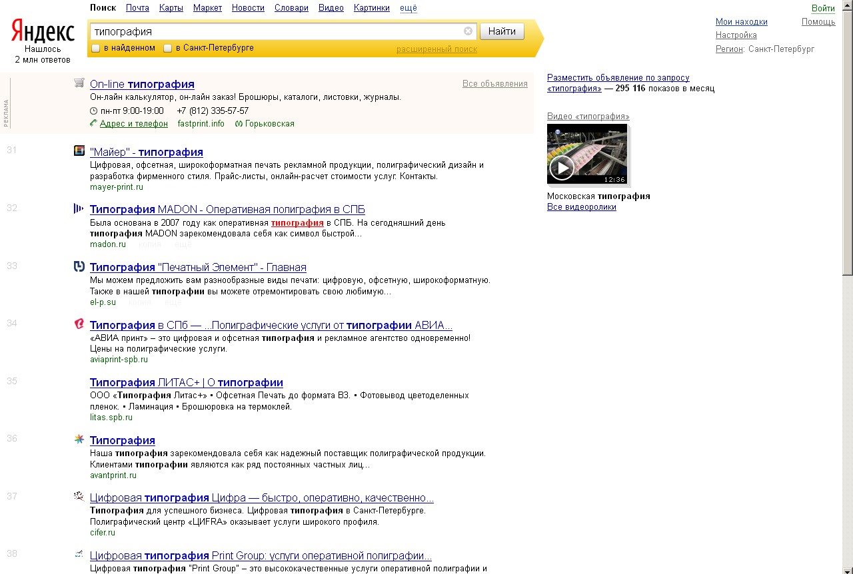Open Типография ЛИТАС+ result title
The width and height of the screenshot is (853, 574).
(187, 383)
